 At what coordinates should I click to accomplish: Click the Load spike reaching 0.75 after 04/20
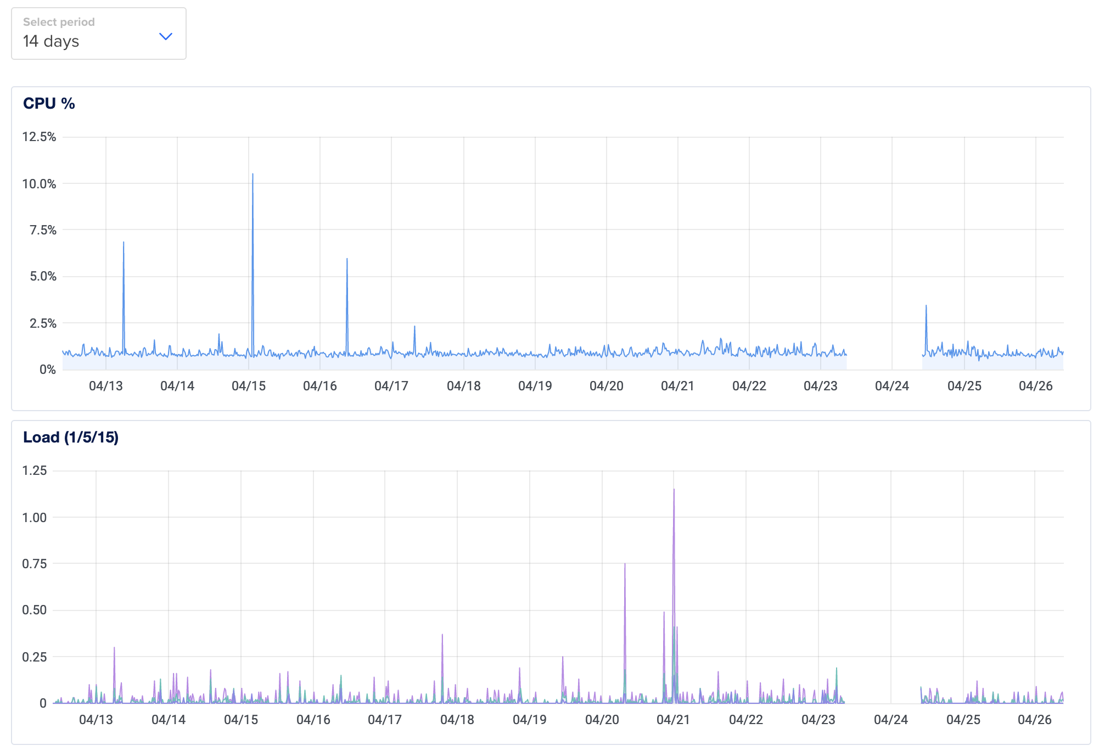click(625, 564)
